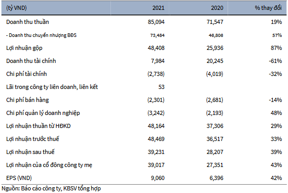Image resolution: width=288 pixels, height=193 pixels.
Task: Click the 85,094 net revenue value
Action: pyautogui.click(x=156, y=22)
